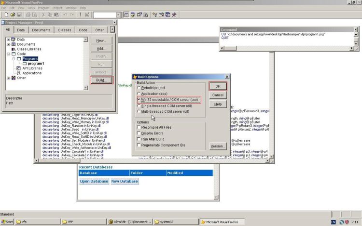Open the Object Browser toolbar icon
Viewport: 362px width, 226px height.
161,15
